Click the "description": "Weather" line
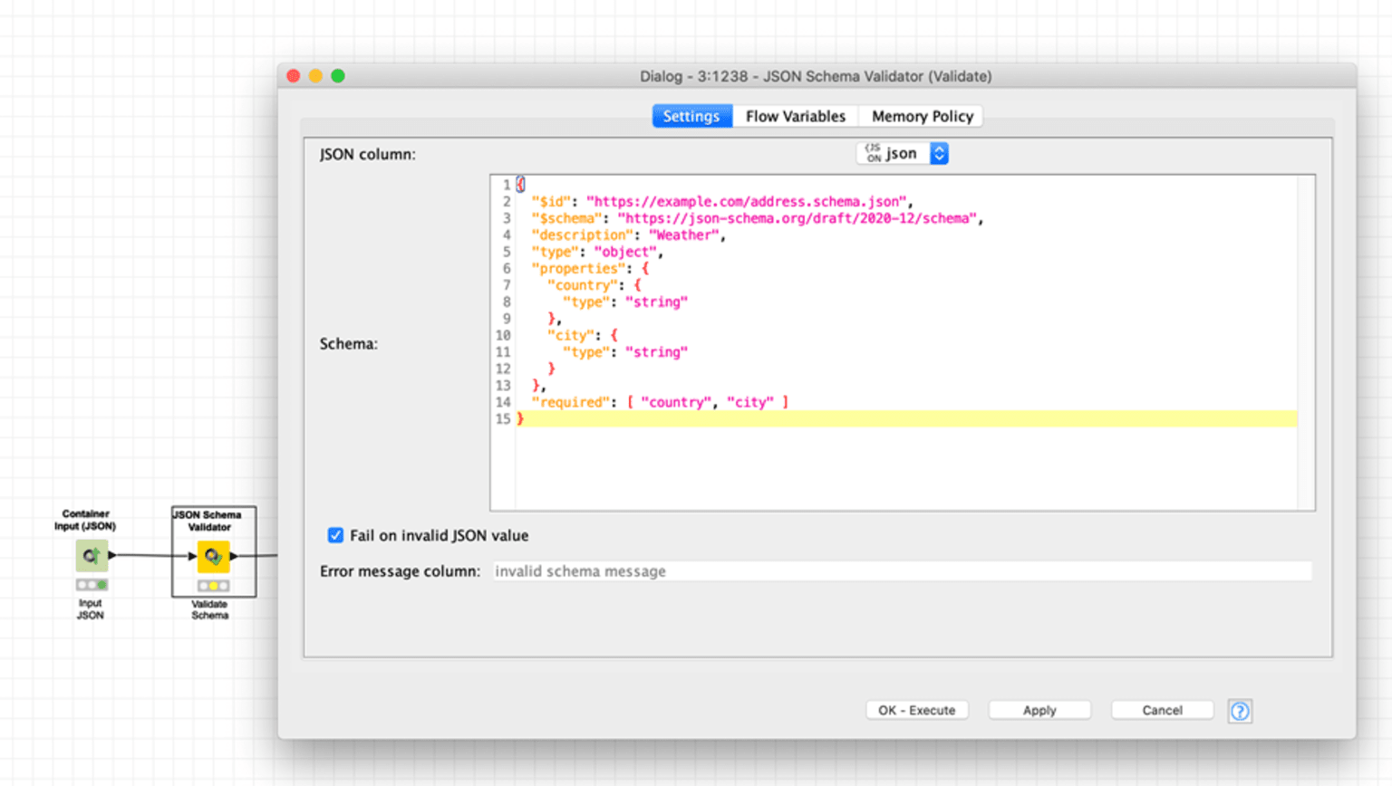The height and width of the screenshot is (786, 1392). click(x=629, y=235)
